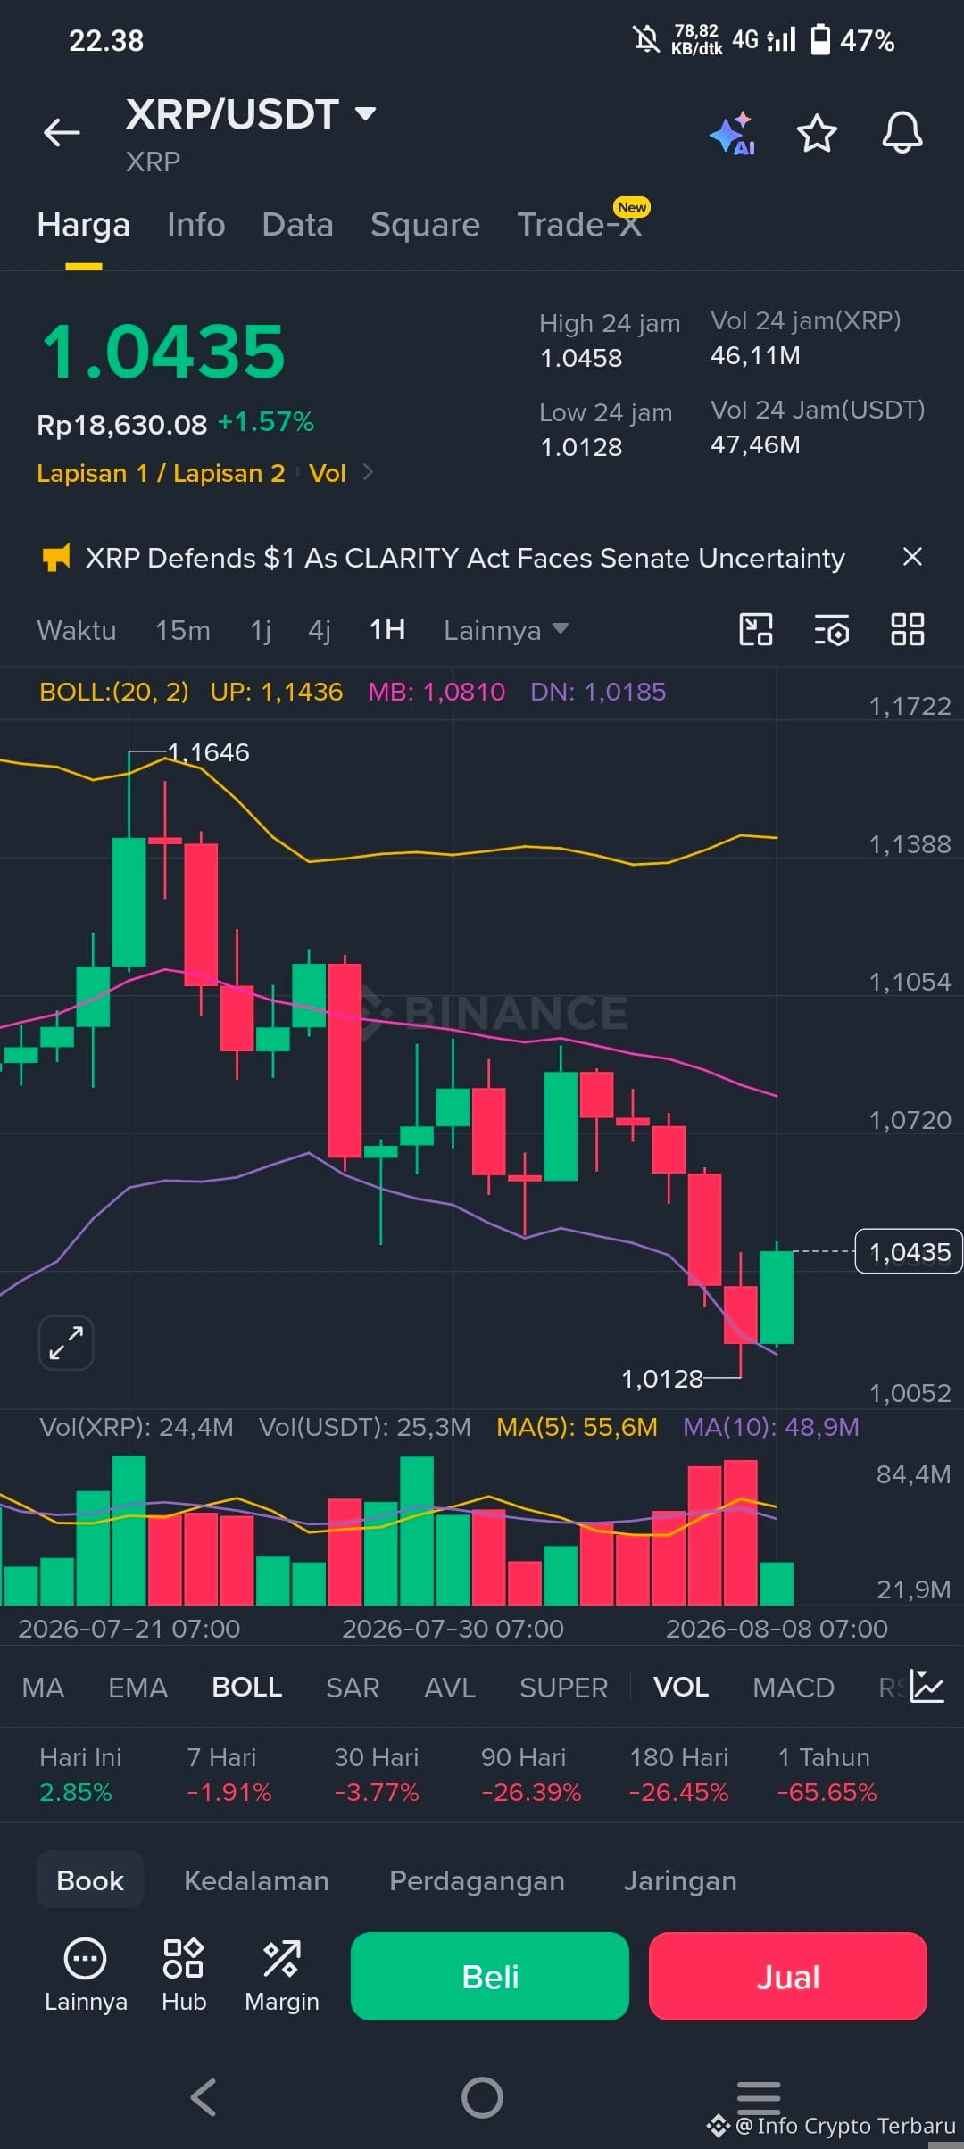964x2149 pixels.
Task: Select the 1j timeframe
Action: [261, 630]
